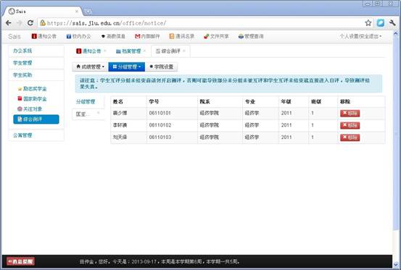This screenshot has height=270, width=401.
Task: Click 年级 column header
Action: [x=286, y=101]
